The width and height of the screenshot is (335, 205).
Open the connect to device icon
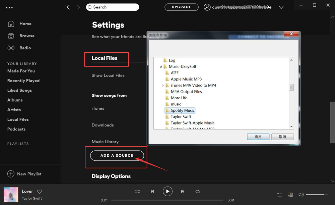click(x=290, y=195)
